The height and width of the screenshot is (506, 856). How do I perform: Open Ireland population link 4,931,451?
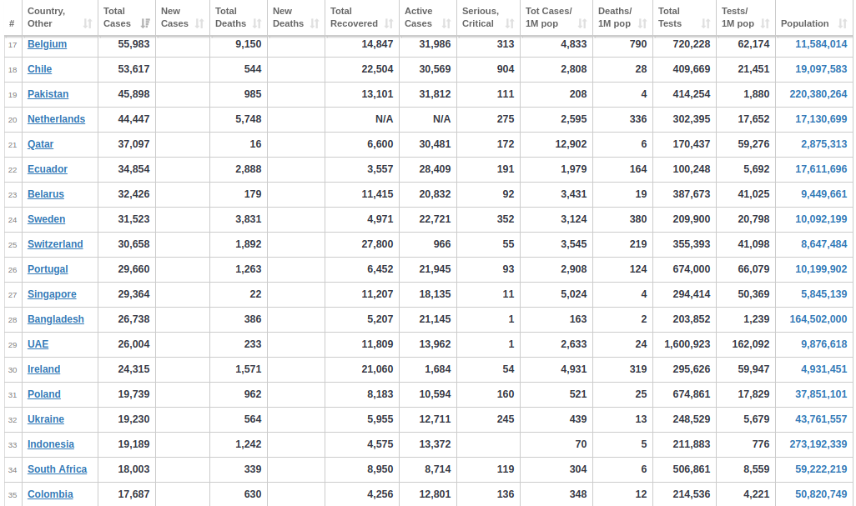click(x=824, y=369)
